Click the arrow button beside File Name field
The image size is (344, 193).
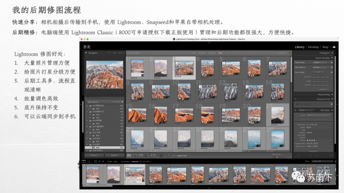click(x=331, y=124)
